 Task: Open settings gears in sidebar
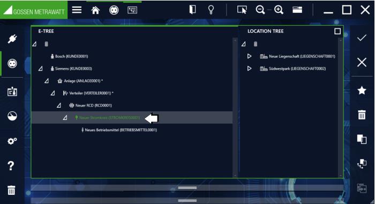click(12, 141)
